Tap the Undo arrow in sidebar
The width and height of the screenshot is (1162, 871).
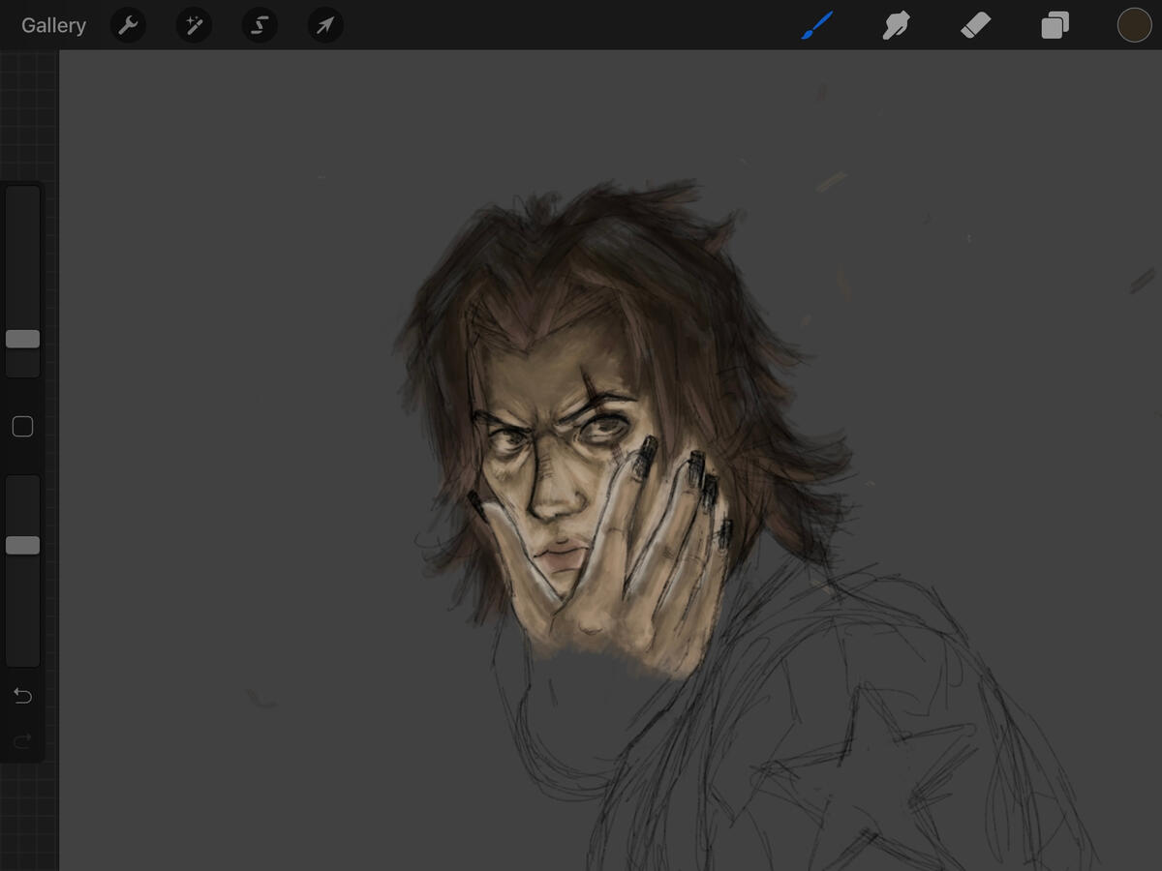(22, 696)
